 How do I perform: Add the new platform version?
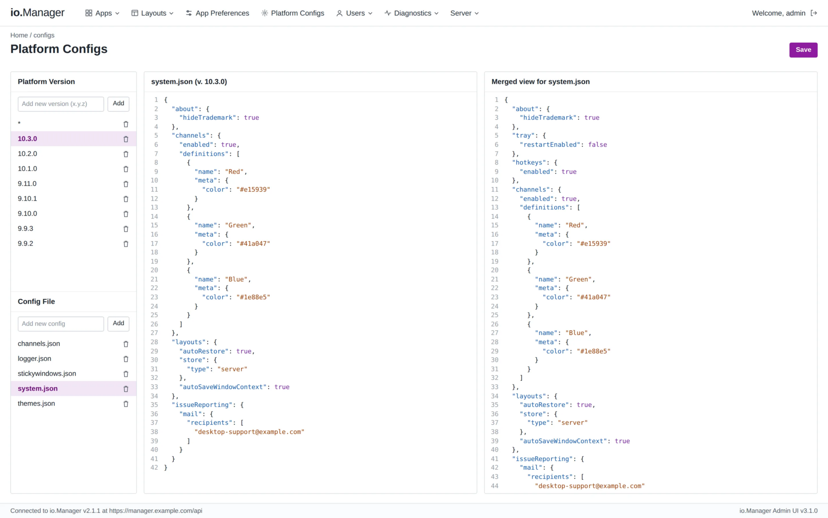click(x=119, y=104)
